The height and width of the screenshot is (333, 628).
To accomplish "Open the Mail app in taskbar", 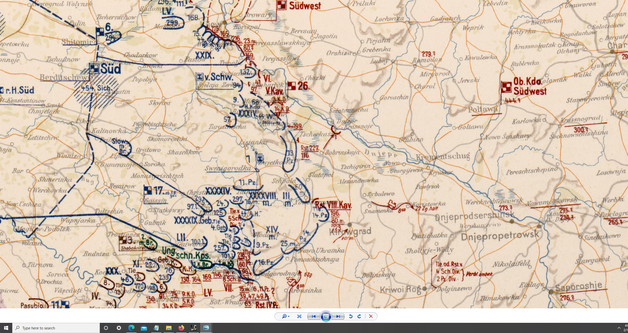I will pos(144,328).
